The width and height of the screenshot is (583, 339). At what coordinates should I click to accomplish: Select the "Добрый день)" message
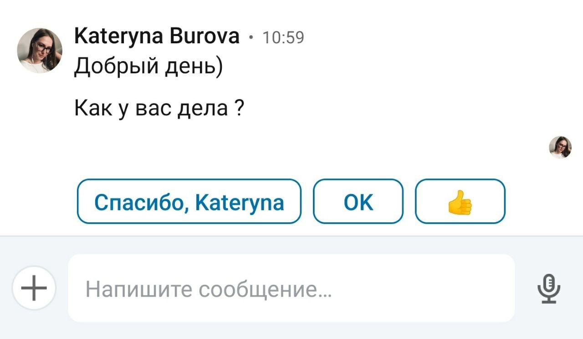148,67
